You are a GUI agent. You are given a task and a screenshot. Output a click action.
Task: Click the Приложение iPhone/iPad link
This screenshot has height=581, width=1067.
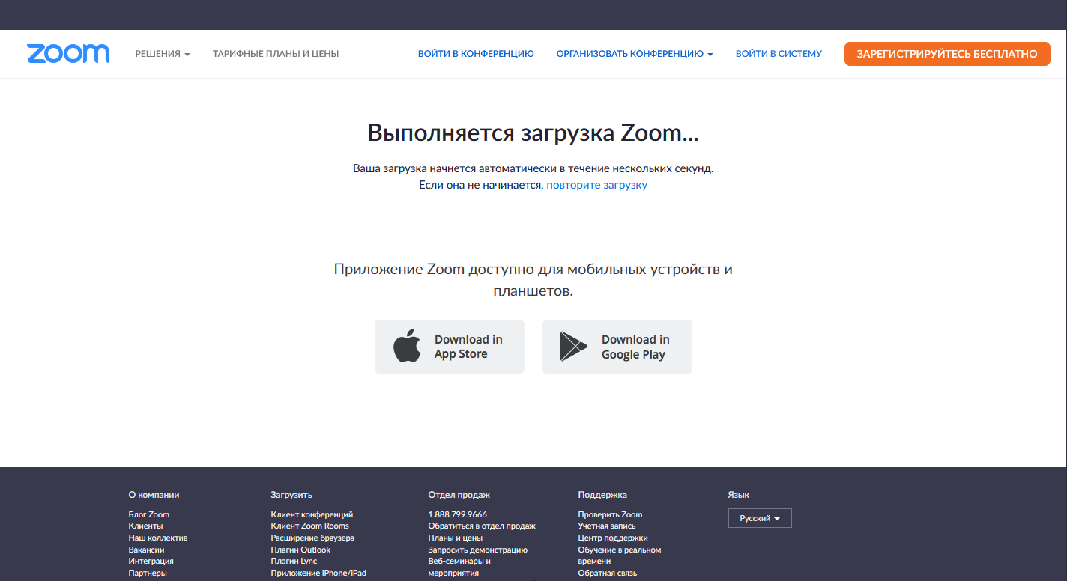pos(318,573)
